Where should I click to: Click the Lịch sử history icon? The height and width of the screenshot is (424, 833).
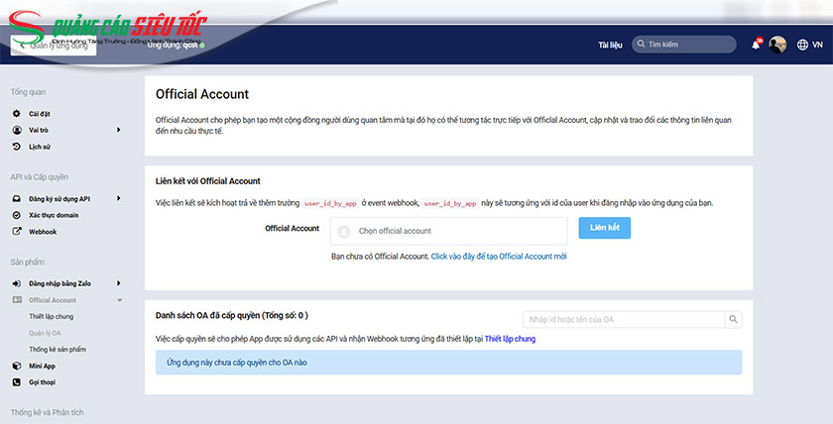click(16, 146)
